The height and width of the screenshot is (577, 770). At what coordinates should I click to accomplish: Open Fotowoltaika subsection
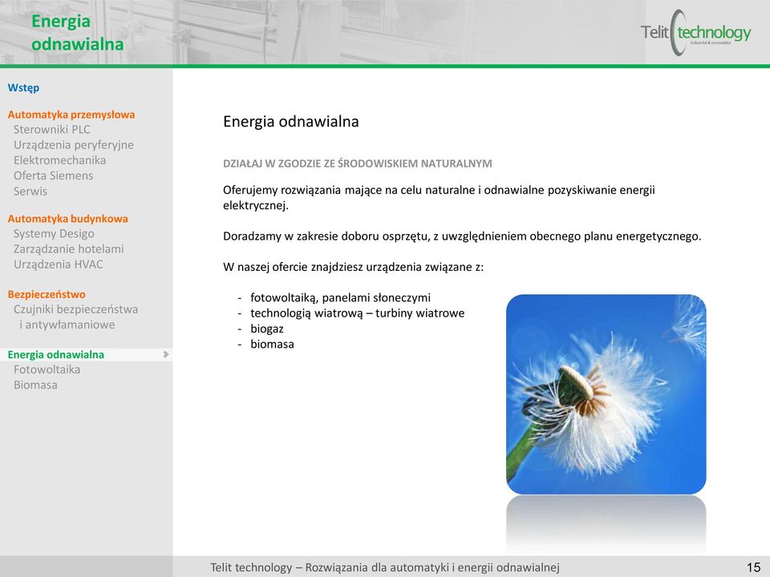pos(47,369)
